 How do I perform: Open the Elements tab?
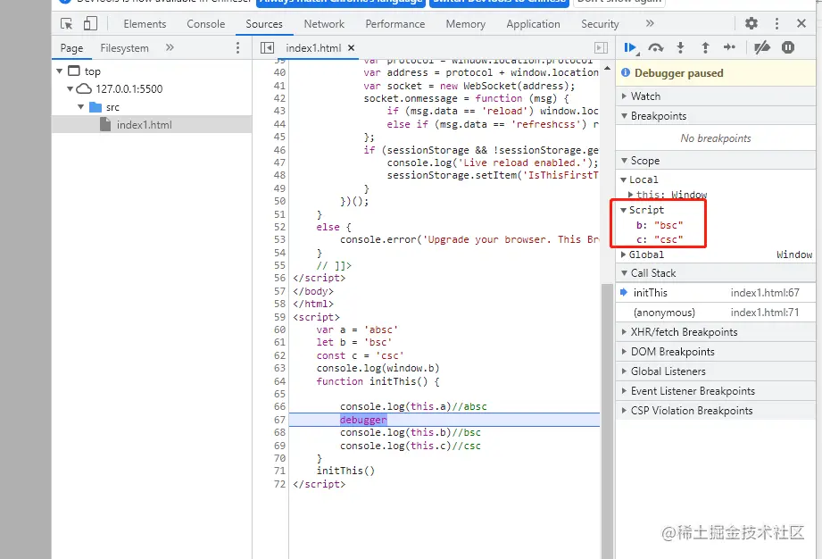(145, 23)
